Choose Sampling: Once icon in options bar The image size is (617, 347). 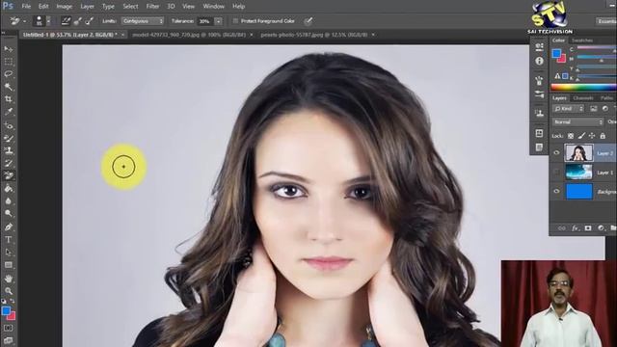click(x=77, y=21)
